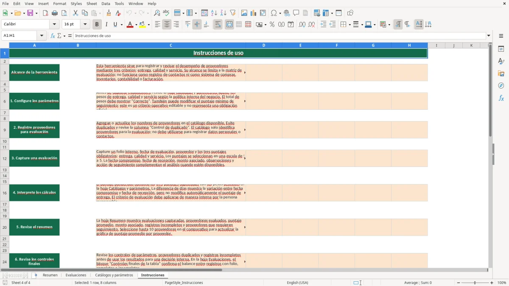Sort the data descending

click(x=224, y=13)
